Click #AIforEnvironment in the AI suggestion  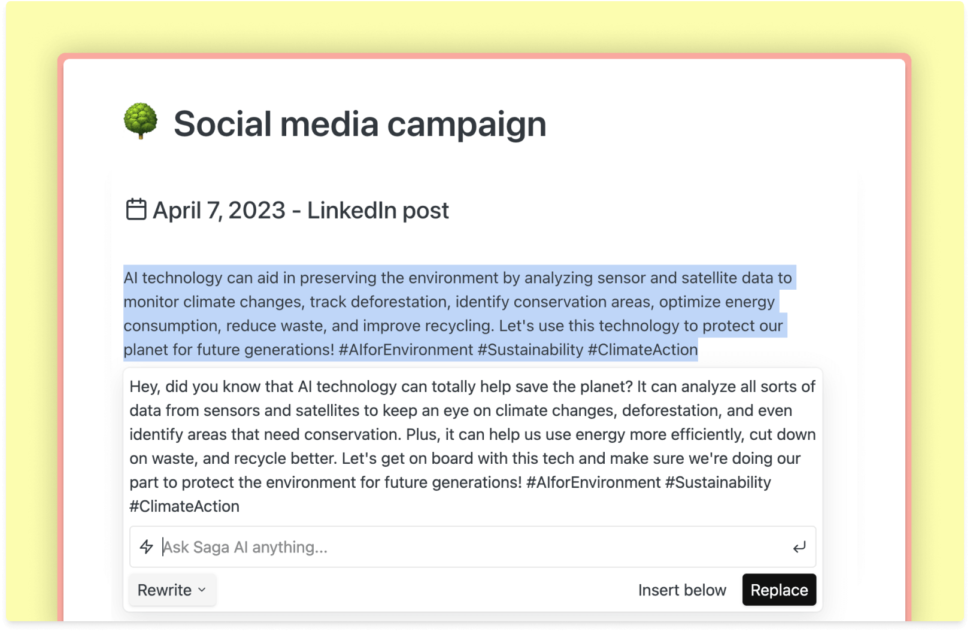pos(593,482)
